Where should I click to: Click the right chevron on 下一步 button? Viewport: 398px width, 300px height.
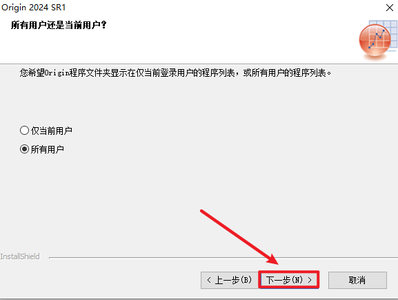(310, 280)
